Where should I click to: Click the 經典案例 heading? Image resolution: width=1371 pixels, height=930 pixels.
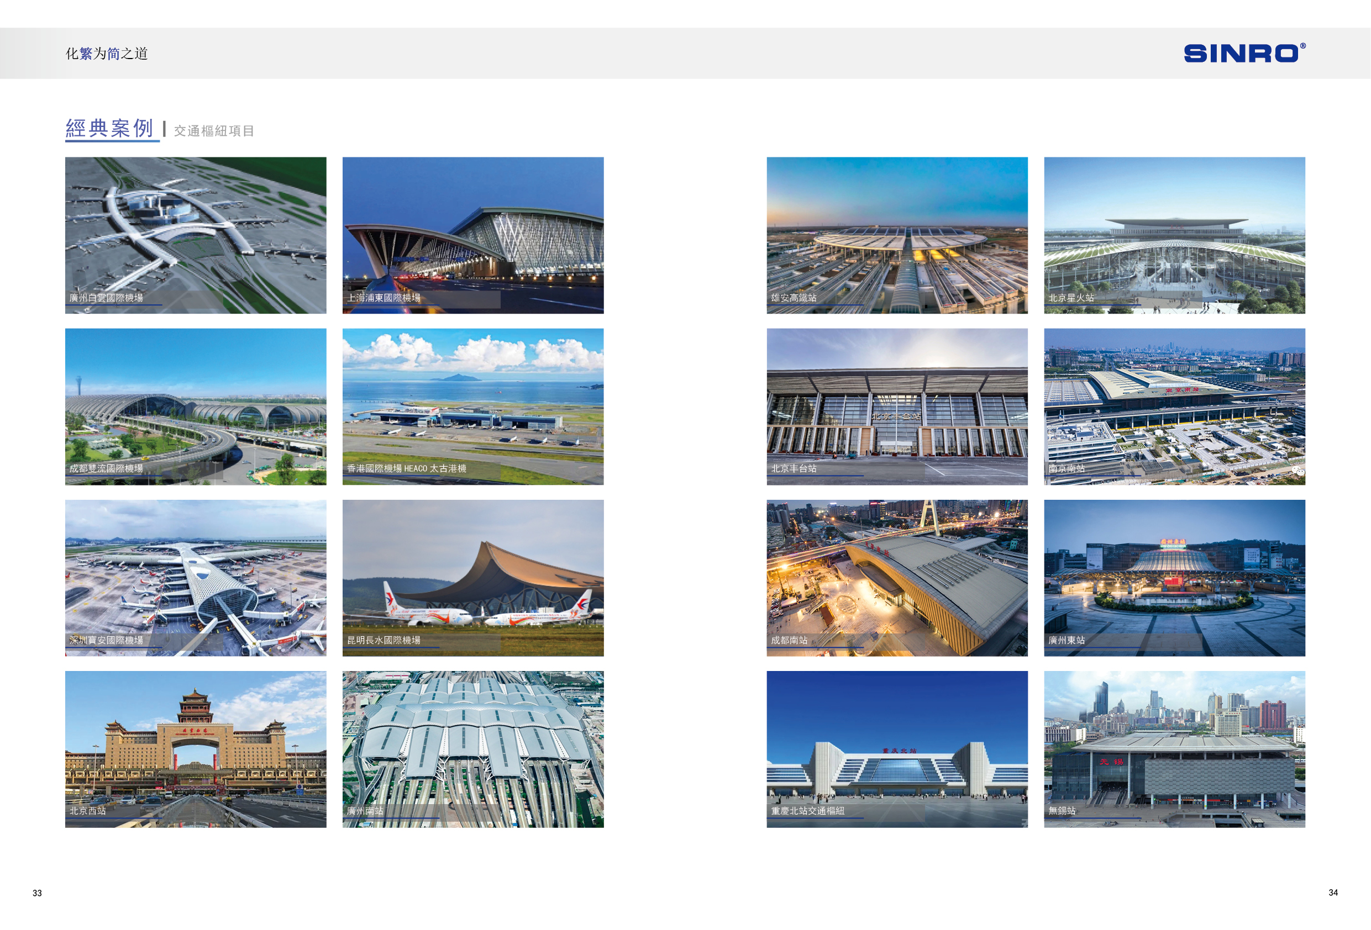[x=111, y=128]
